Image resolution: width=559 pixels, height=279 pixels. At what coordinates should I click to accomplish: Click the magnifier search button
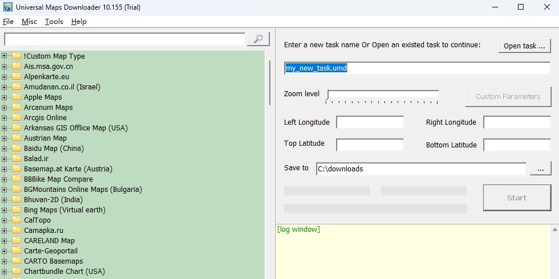258,39
